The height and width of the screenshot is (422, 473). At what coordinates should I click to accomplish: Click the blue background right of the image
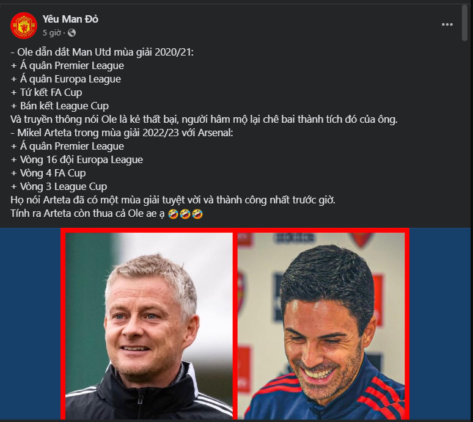(440, 324)
